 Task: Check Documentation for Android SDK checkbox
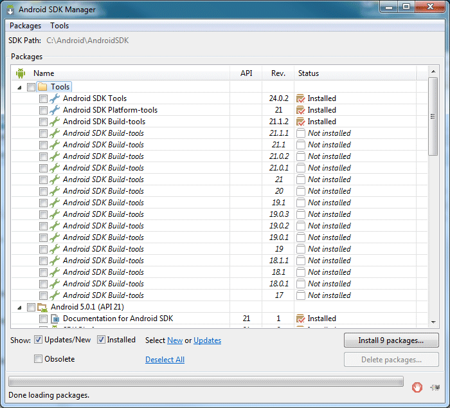[43, 319]
